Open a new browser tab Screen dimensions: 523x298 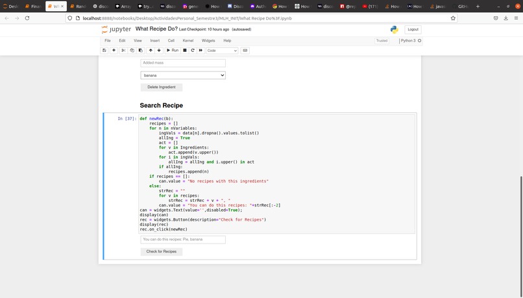[478, 6]
